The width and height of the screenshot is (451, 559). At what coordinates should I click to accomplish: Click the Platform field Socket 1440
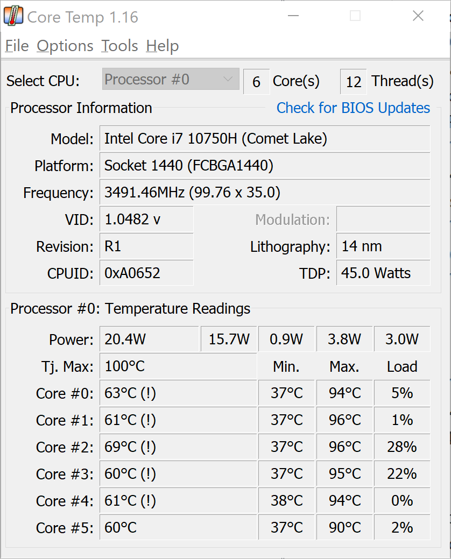pos(265,165)
